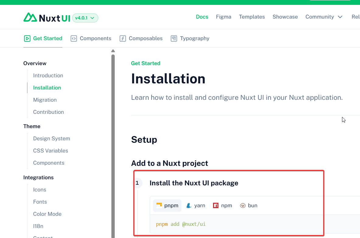Select Migration in the sidebar
The height and width of the screenshot is (238, 360).
click(x=45, y=100)
